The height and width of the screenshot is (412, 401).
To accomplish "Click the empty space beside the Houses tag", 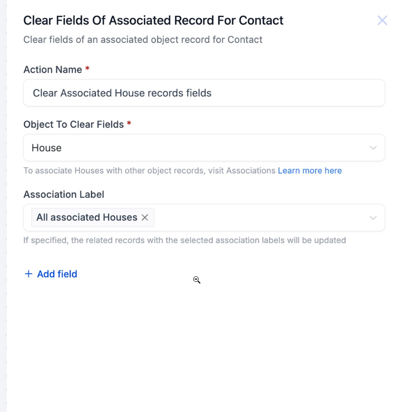I will (x=256, y=218).
